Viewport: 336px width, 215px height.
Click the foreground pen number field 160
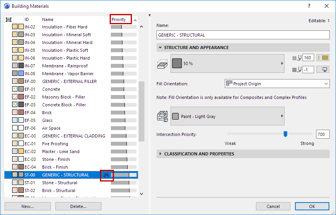coord(308,58)
